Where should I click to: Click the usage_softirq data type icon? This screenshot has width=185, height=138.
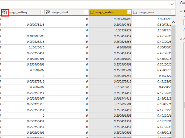5,12
